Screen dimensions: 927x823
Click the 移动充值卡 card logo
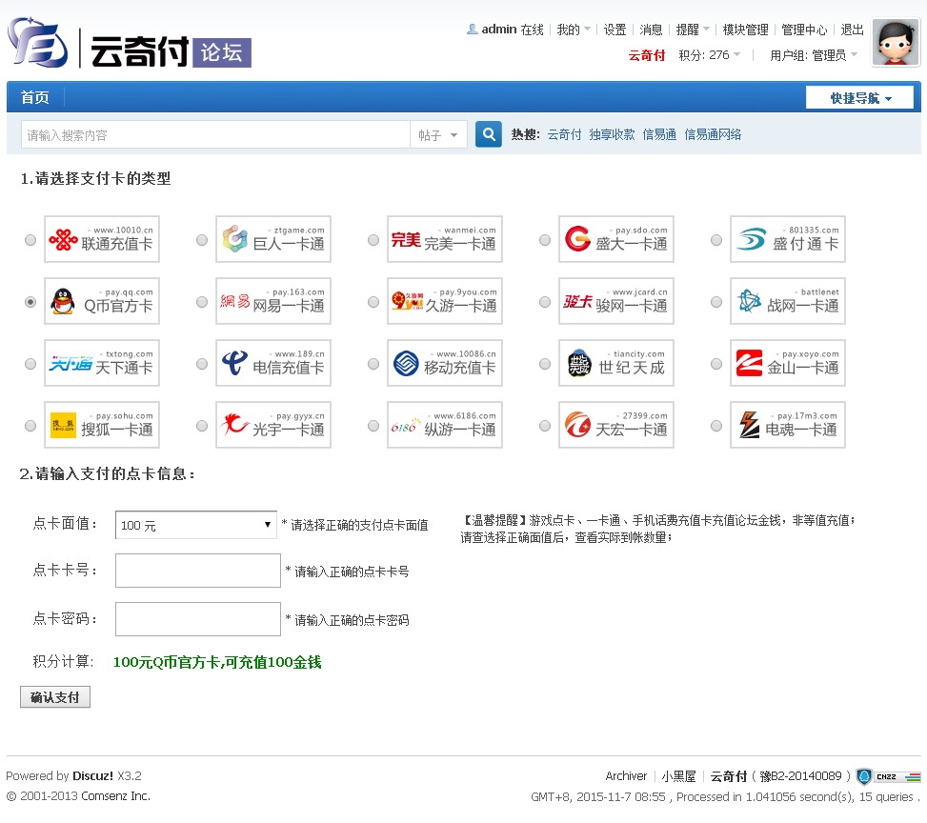click(444, 363)
